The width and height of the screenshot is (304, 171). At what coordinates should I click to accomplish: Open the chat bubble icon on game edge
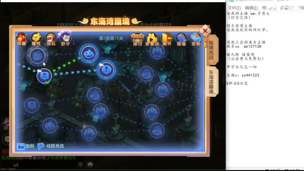tap(7, 139)
